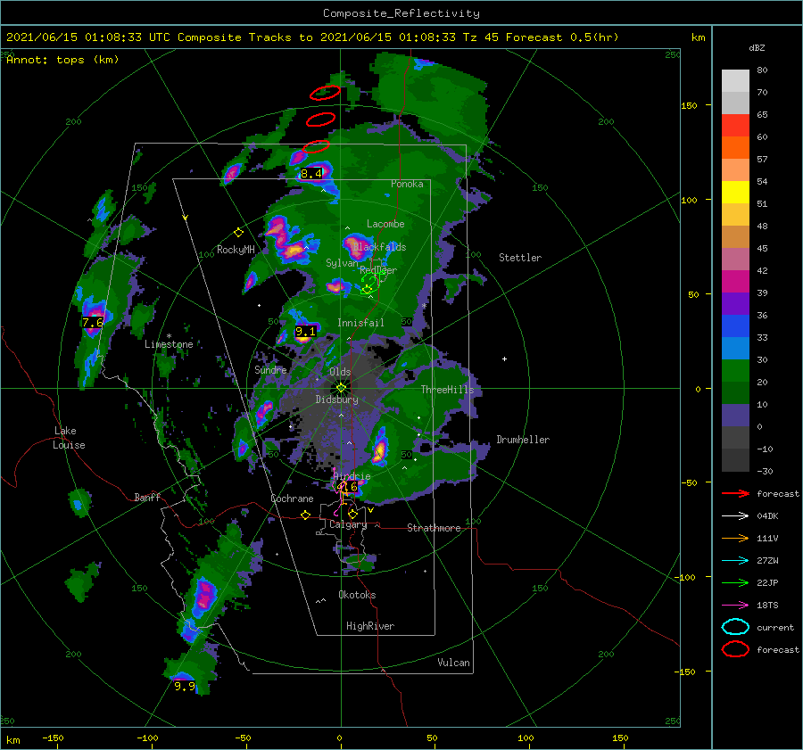
Task: Click the HighRiver label
Action: [x=370, y=626]
